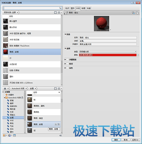Click the Home icon in library breadcrumb
Viewport: 142px width, 144px height.
tap(5, 89)
